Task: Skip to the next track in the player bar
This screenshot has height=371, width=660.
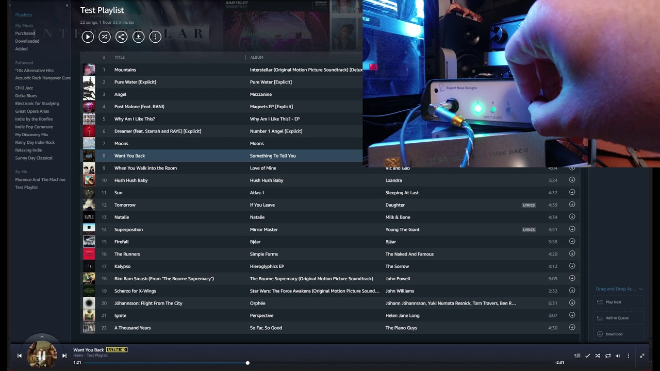Action: (64, 356)
